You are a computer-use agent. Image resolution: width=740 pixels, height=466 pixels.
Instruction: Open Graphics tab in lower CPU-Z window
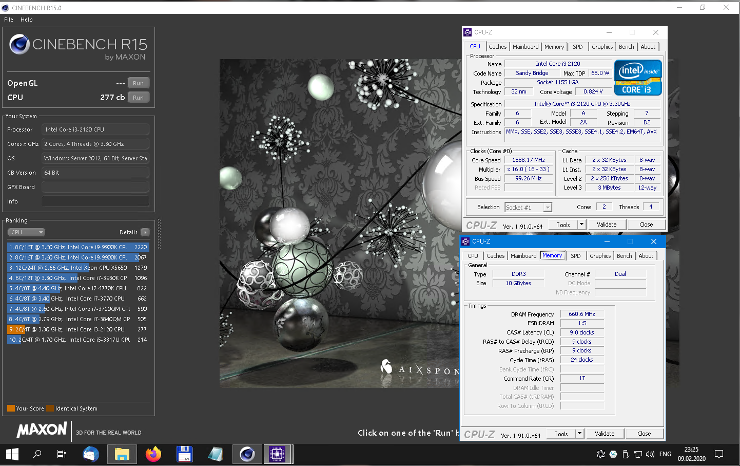600,256
